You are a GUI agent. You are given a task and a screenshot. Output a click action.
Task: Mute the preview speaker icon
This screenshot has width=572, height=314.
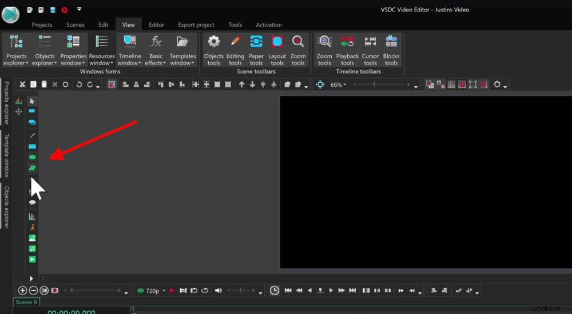pyautogui.click(x=218, y=291)
